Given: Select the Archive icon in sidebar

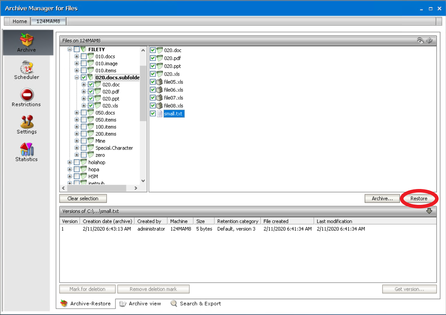Looking at the screenshot, I should (x=26, y=42).
